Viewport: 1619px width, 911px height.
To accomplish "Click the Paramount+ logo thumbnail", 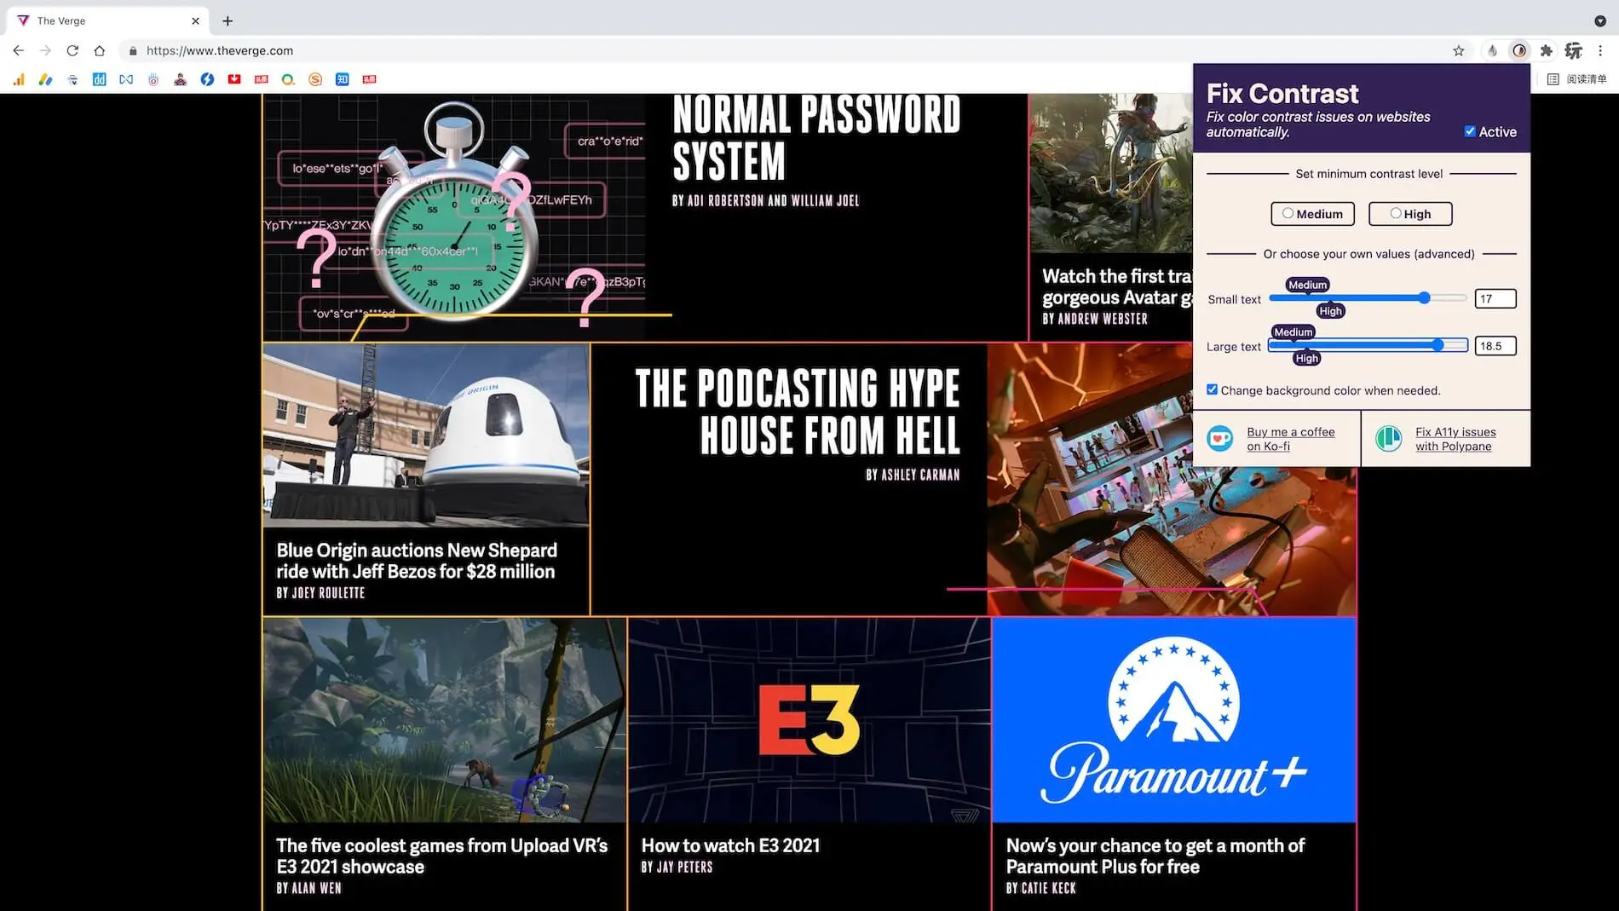I will [1173, 720].
